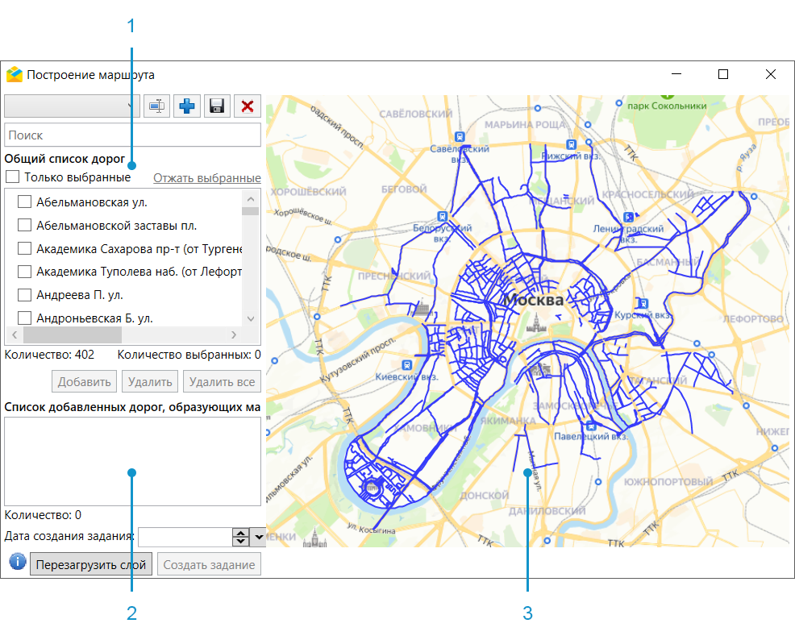Click the blue plus add route icon
Viewport: 795px width, 640px height.
pyautogui.click(x=187, y=106)
